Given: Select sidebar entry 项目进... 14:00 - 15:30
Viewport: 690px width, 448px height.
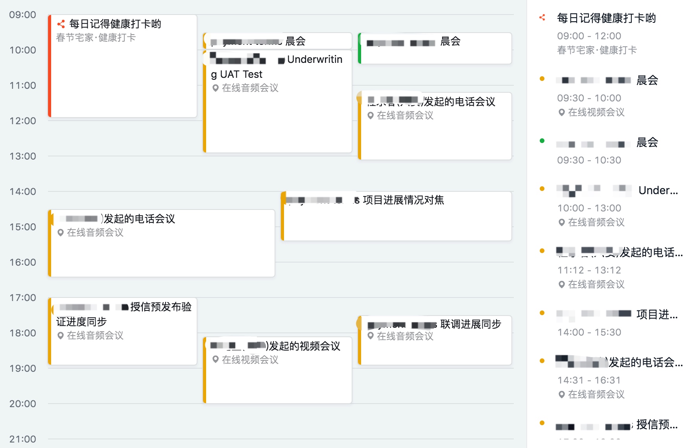Looking at the screenshot, I should [x=617, y=323].
